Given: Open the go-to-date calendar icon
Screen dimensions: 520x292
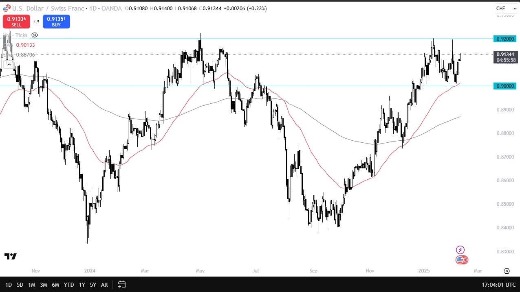Looking at the screenshot, I should 121,285.
